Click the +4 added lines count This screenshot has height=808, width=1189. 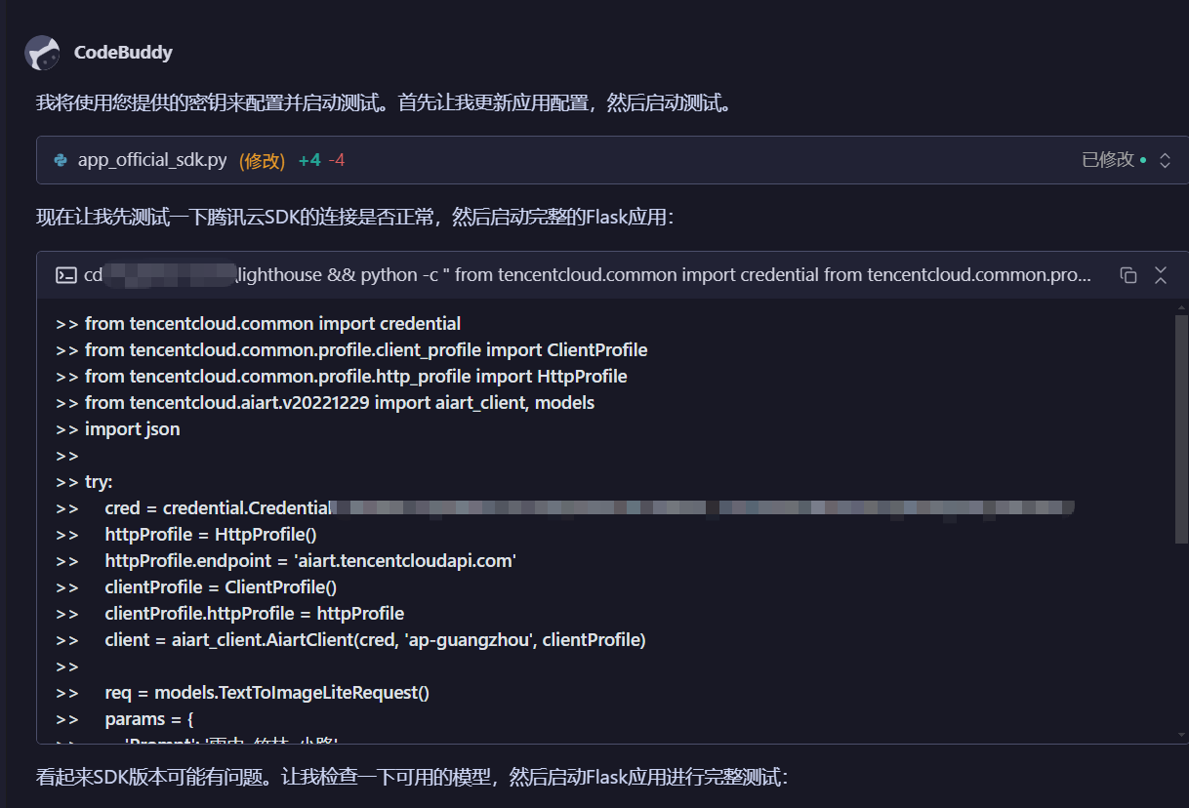click(x=308, y=160)
